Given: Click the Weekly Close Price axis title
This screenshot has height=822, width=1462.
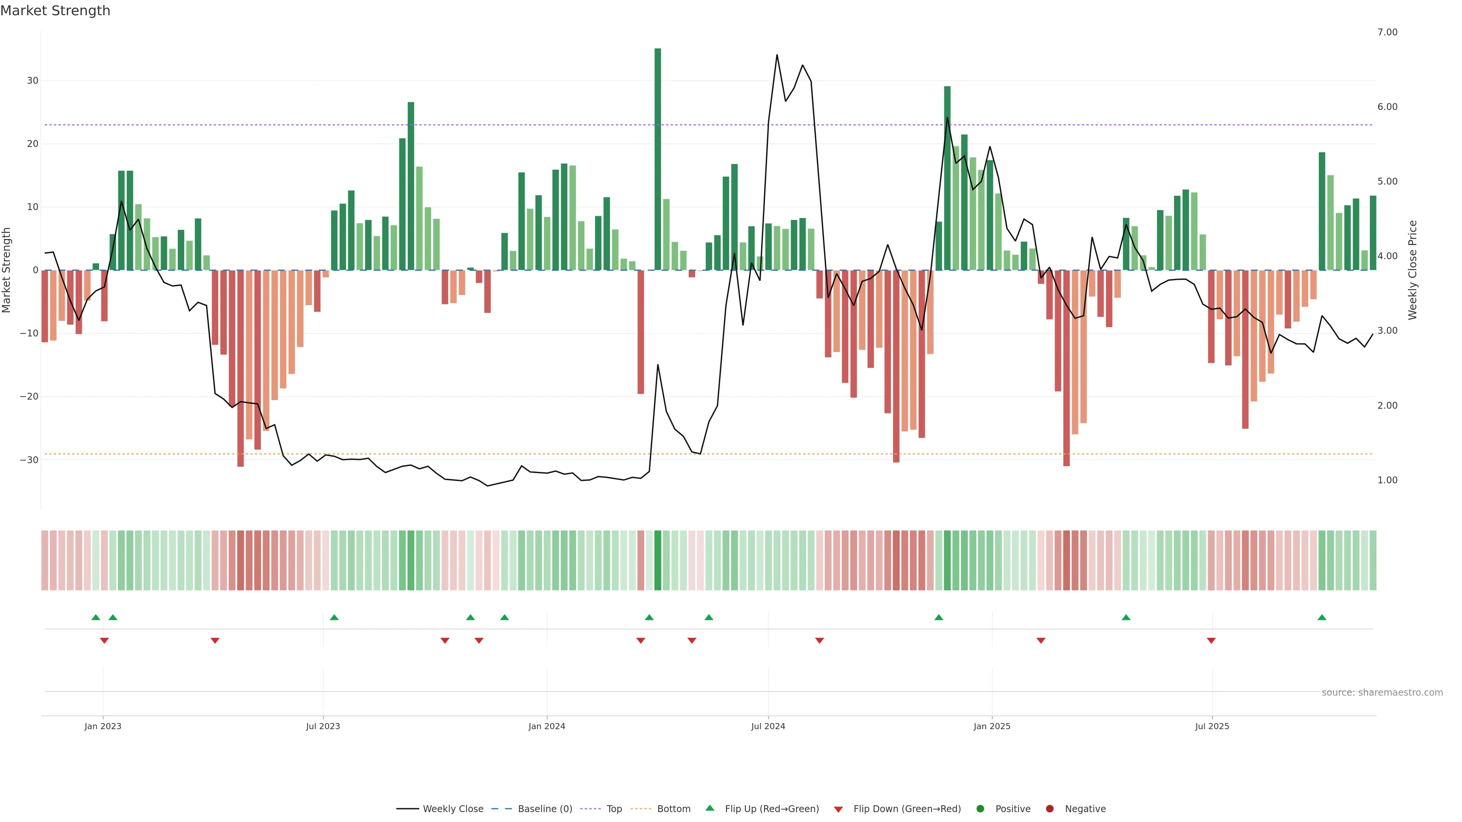Looking at the screenshot, I should click(1413, 270).
